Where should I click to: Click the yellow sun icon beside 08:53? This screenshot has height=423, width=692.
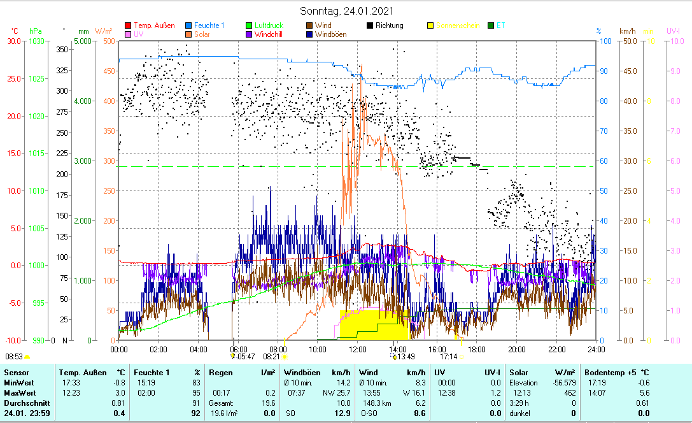pyautogui.click(x=27, y=357)
